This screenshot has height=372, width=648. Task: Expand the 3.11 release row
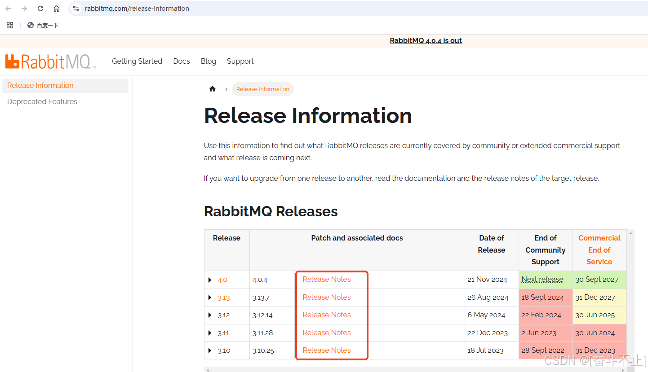pos(210,333)
